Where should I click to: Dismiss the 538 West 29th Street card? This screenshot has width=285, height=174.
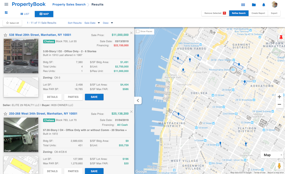pos(131,33)
